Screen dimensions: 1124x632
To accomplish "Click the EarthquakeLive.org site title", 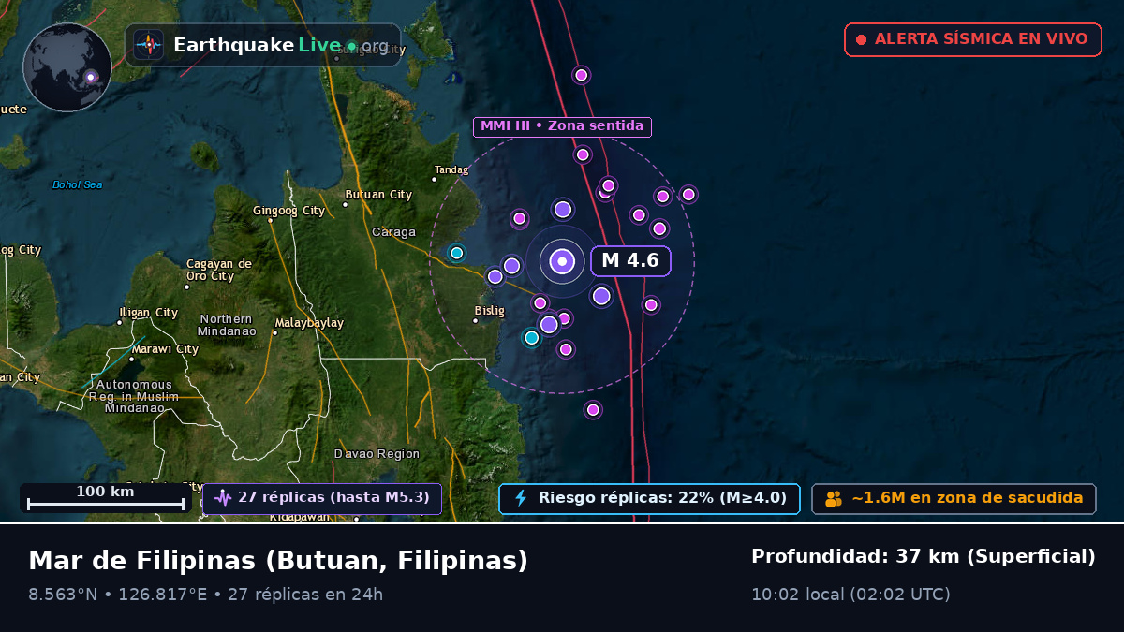I will click(x=281, y=45).
